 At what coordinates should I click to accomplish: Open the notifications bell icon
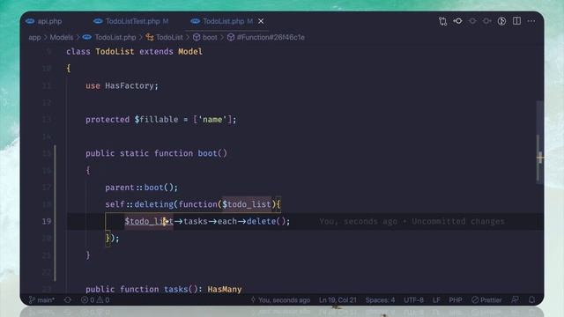click(x=531, y=299)
